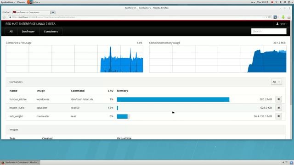Click the 307.2 MiB memory total

pos(279,43)
